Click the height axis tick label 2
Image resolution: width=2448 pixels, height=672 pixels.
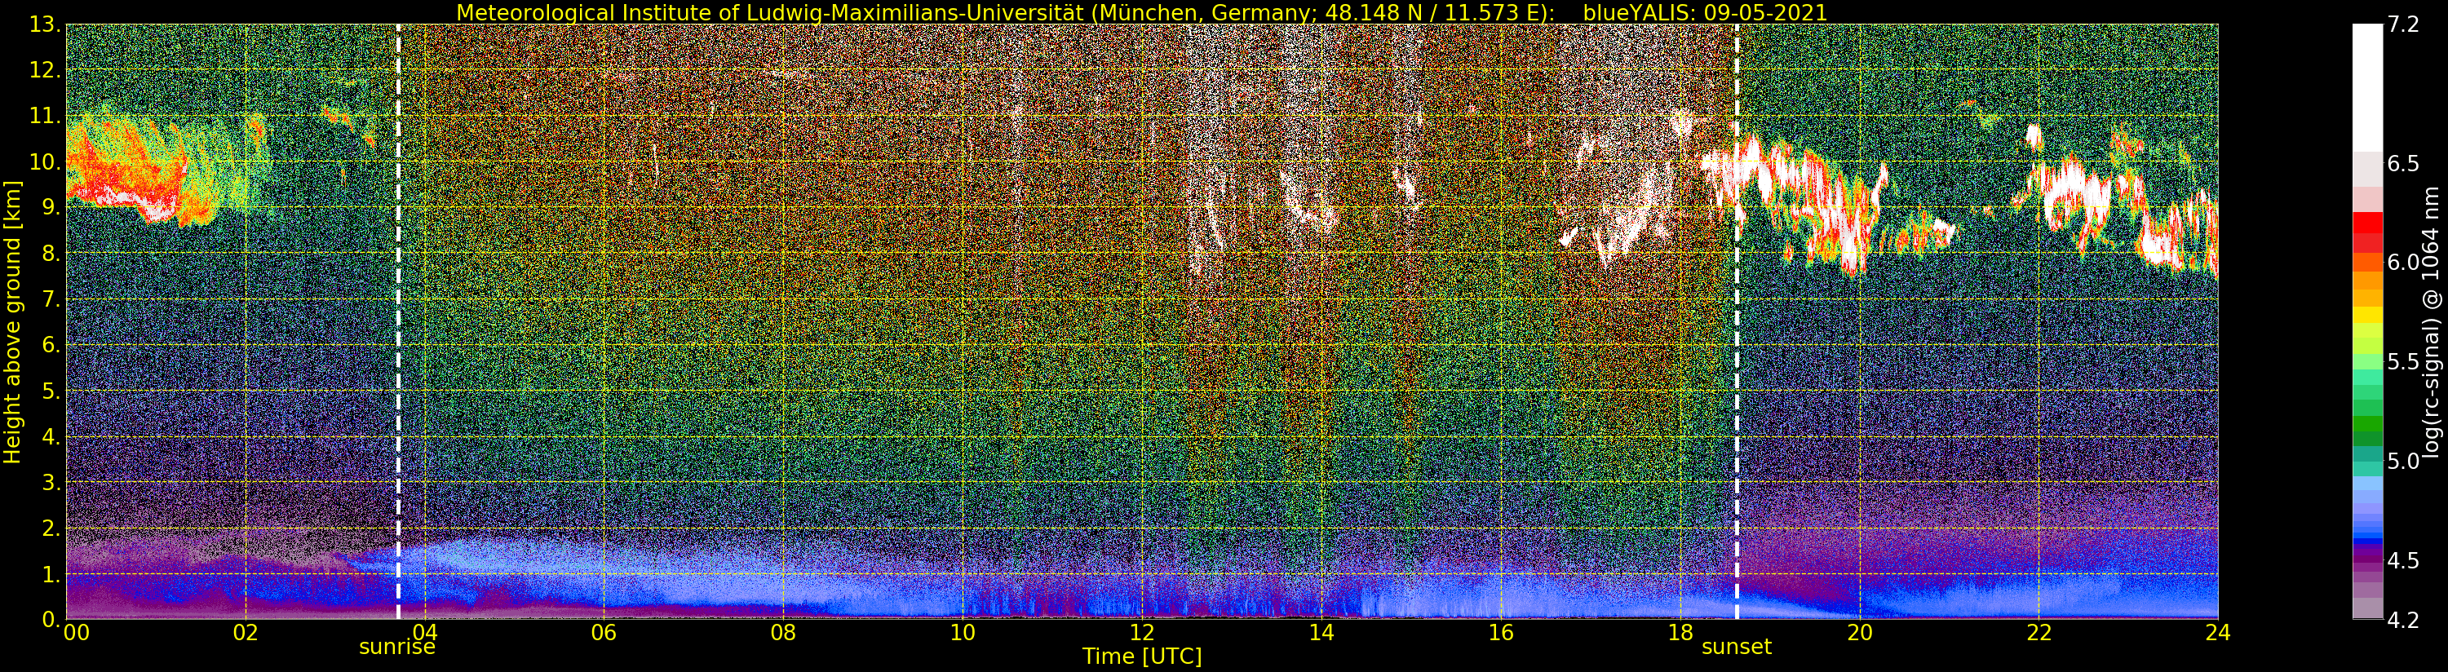point(51,528)
